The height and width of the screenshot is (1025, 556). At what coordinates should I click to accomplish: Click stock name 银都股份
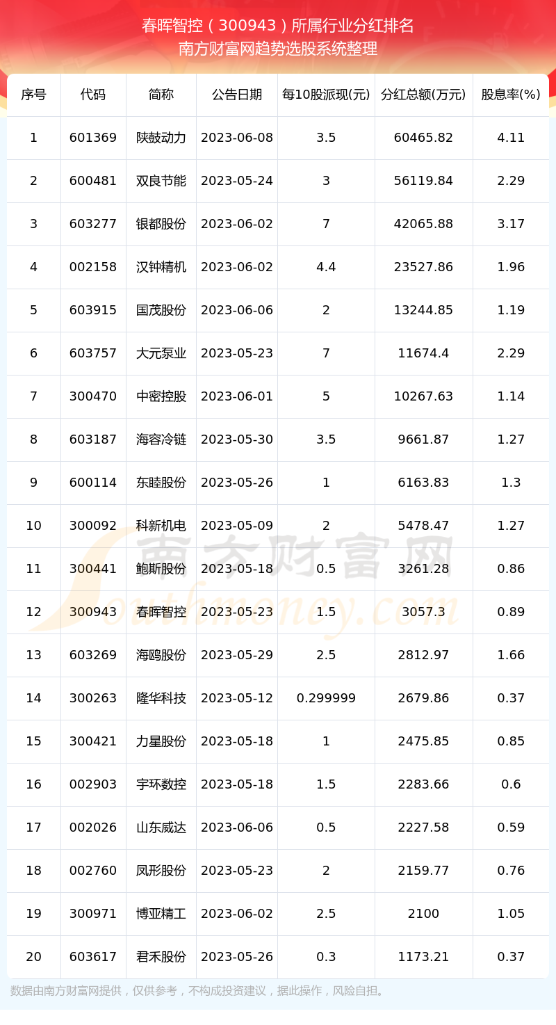(161, 224)
